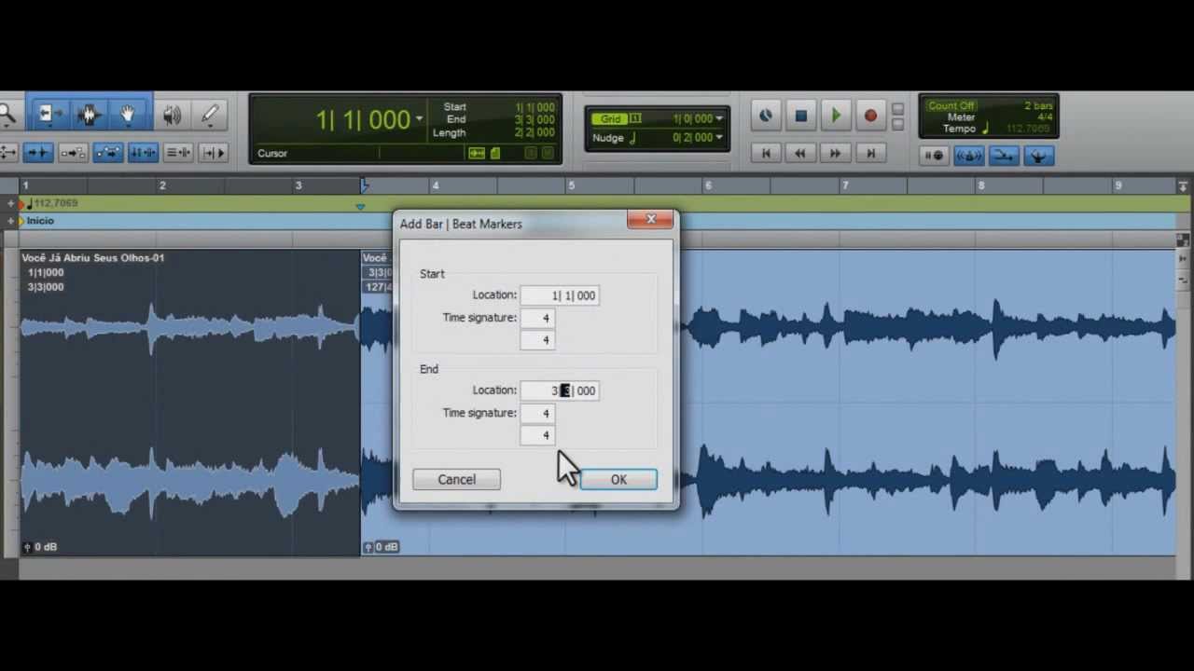Viewport: 1194px width, 671px height.
Task: Click the green clipboard indicator in counter
Action: click(495, 154)
